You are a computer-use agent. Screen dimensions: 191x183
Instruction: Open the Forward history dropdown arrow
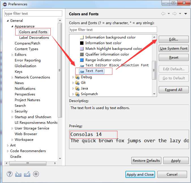click(180, 14)
